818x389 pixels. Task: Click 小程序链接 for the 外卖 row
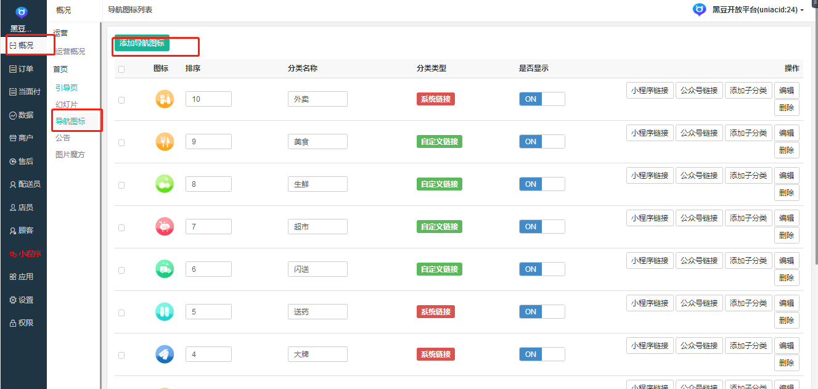point(650,91)
